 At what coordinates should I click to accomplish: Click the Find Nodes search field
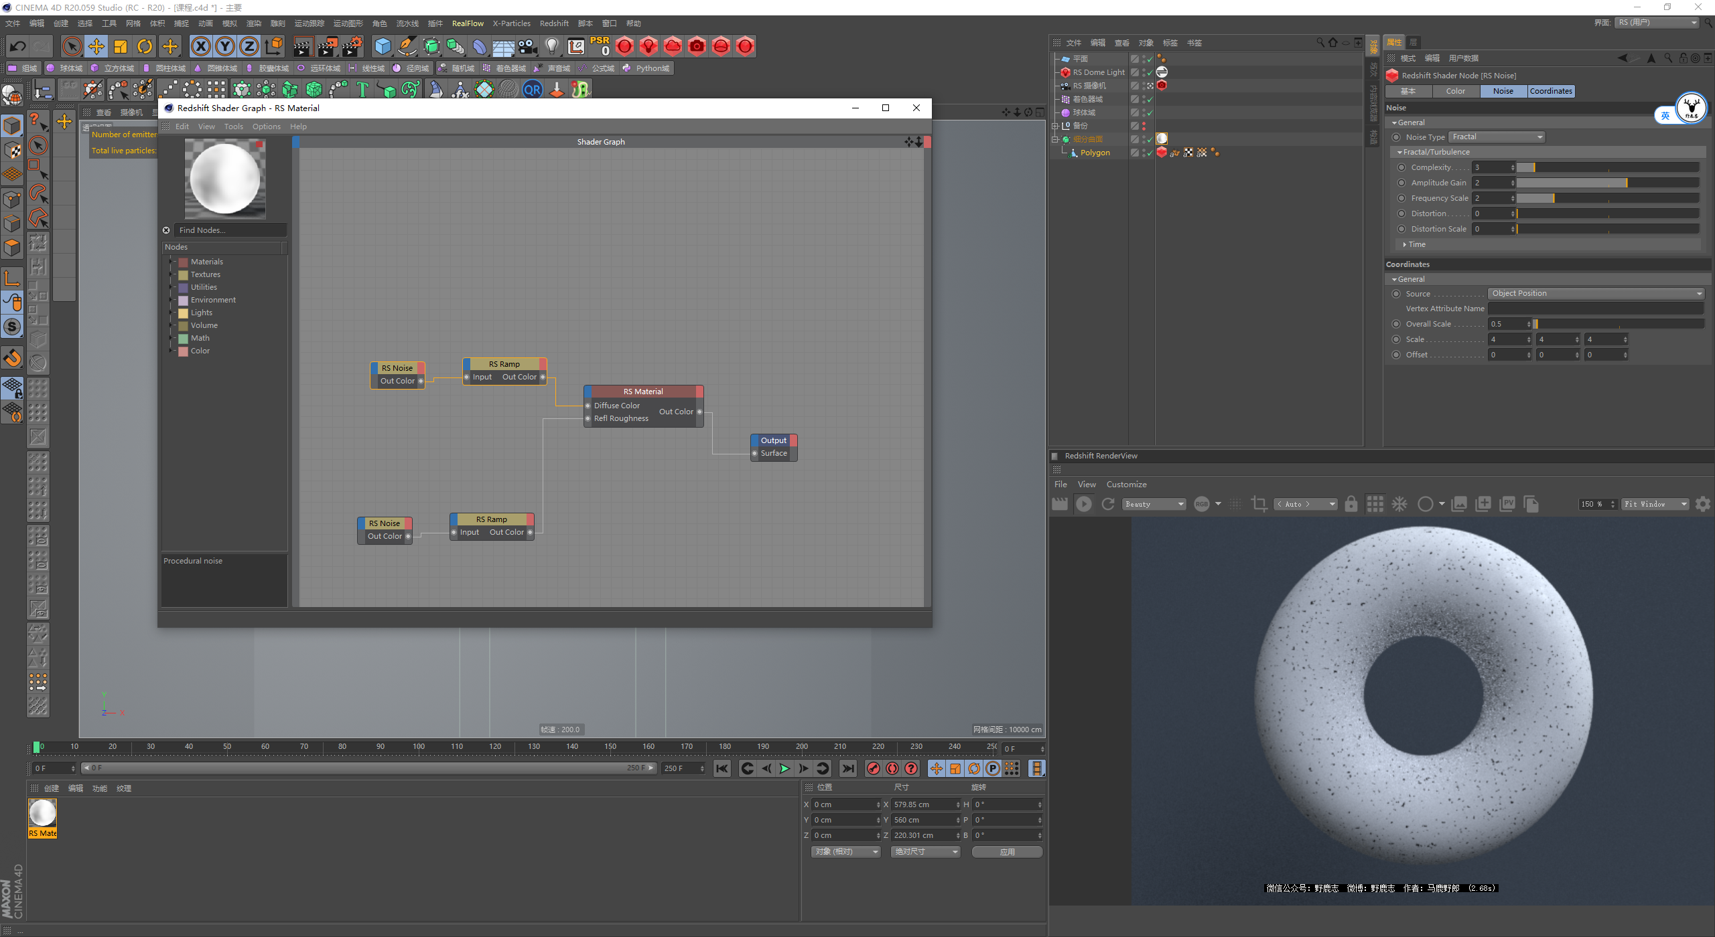[229, 230]
